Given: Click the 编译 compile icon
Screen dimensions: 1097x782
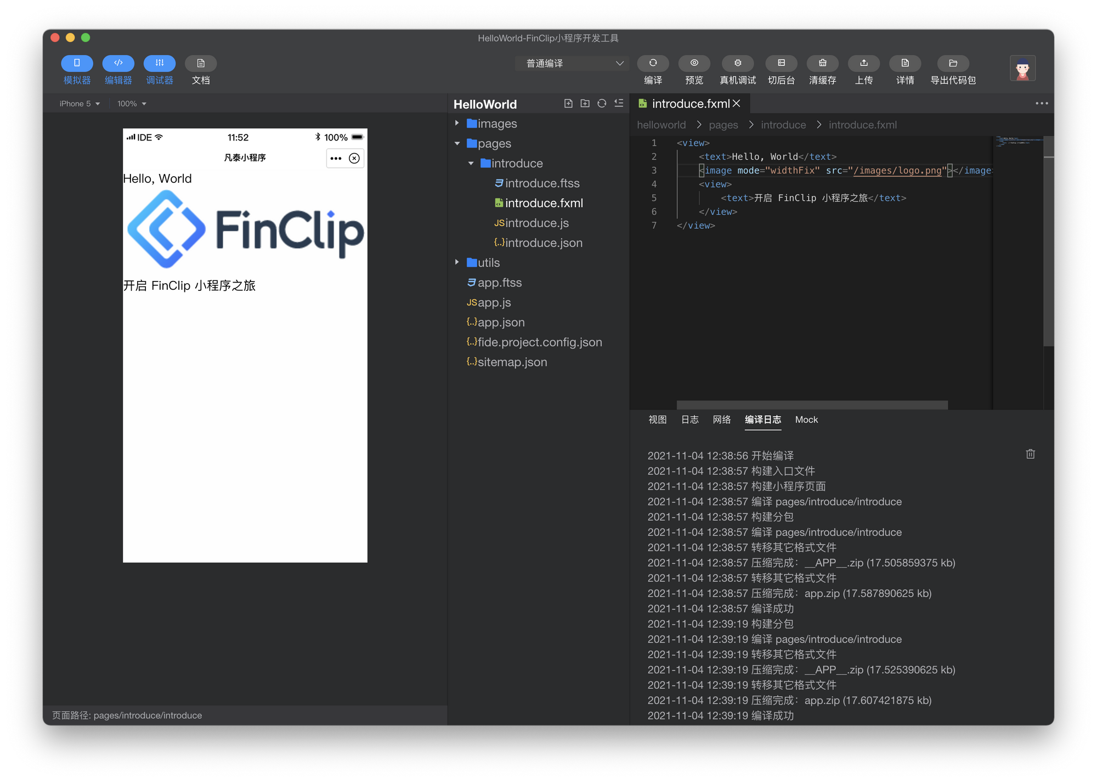Looking at the screenshot, I should (x=653, y=63).
